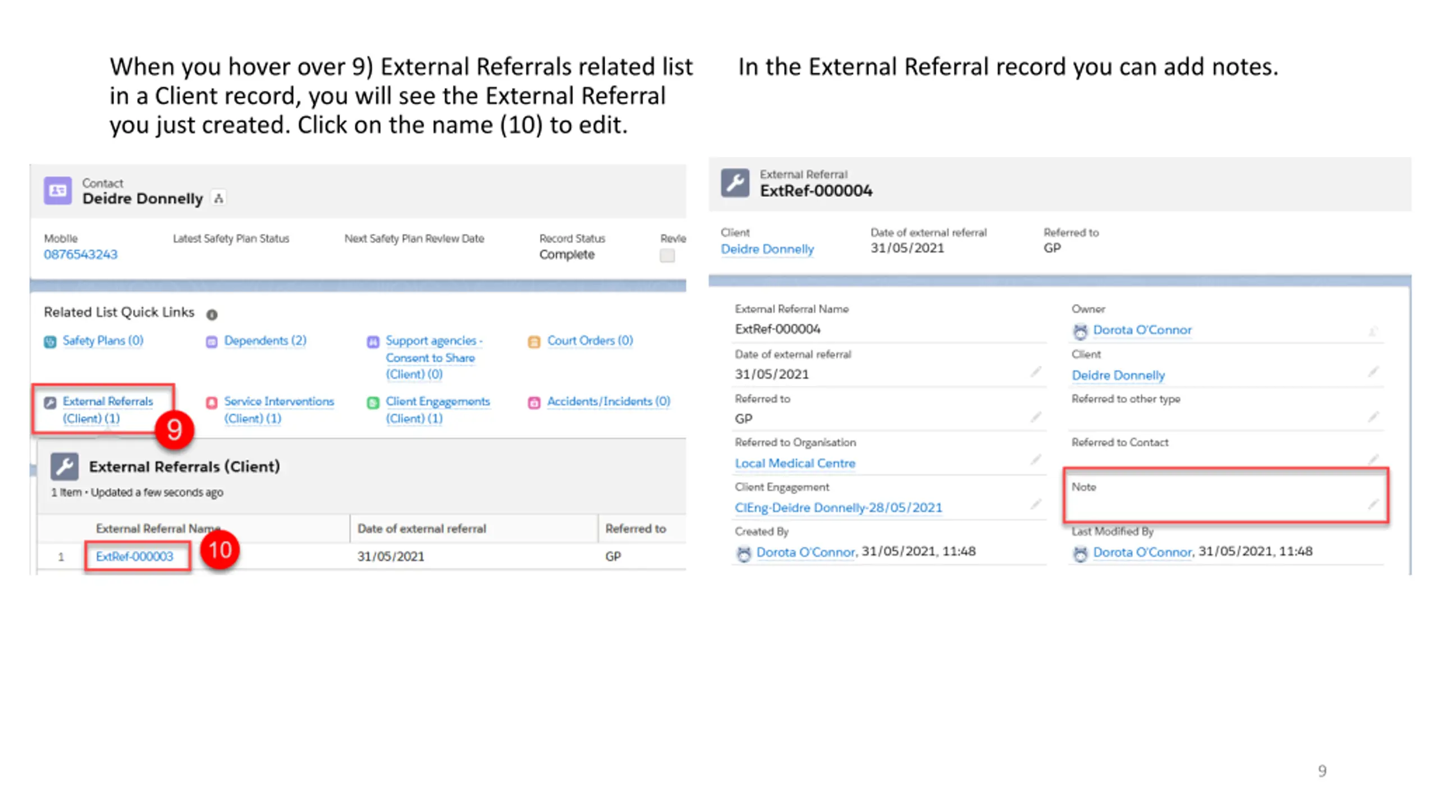Viewport: 1437px width, 808px height.
Task: Open the Local Medical Centre organisation link
Action: pos(795,463)
